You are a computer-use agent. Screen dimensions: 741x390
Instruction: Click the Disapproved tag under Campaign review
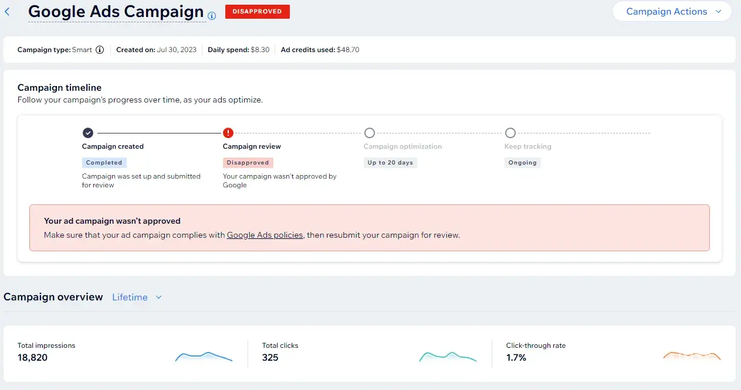[x=248, y=163]
